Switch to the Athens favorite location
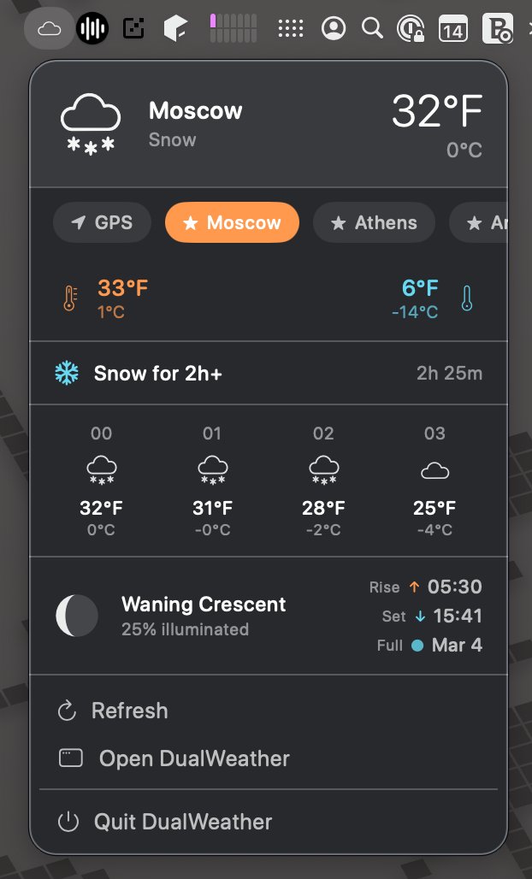This screenshot has width=532, height=879. 374,223
